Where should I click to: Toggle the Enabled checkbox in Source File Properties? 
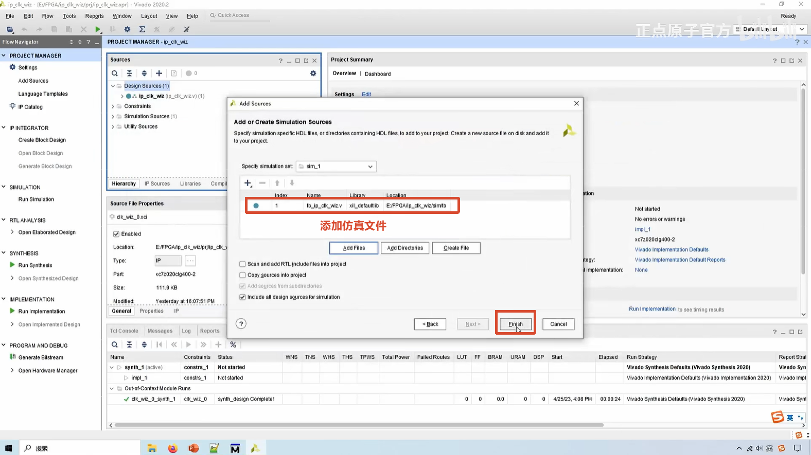point(116,234)
